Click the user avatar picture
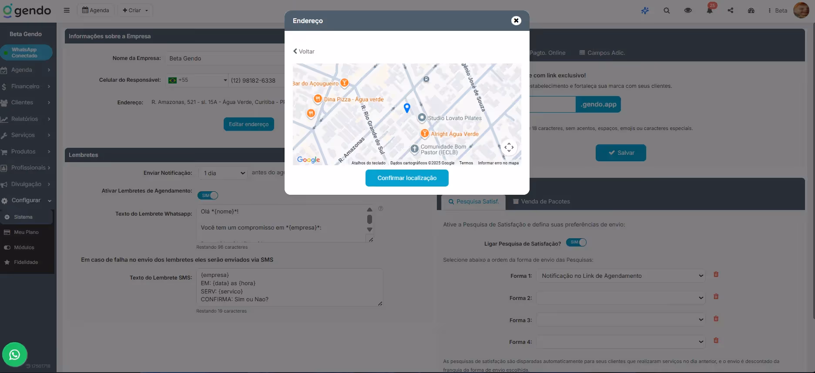Viewport: 815px width, 373px height. tap(801, 10)
